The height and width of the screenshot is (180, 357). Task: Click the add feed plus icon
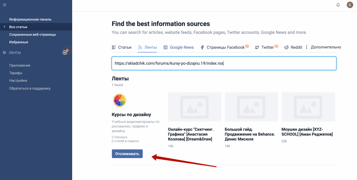[65, 53]
